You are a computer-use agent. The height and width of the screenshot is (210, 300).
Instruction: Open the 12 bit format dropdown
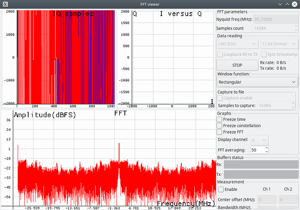click(x=279, y=44)
